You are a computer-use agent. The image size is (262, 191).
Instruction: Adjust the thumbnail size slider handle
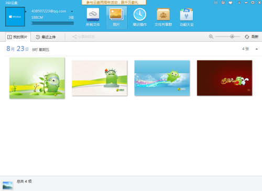(x=232, y=37)
